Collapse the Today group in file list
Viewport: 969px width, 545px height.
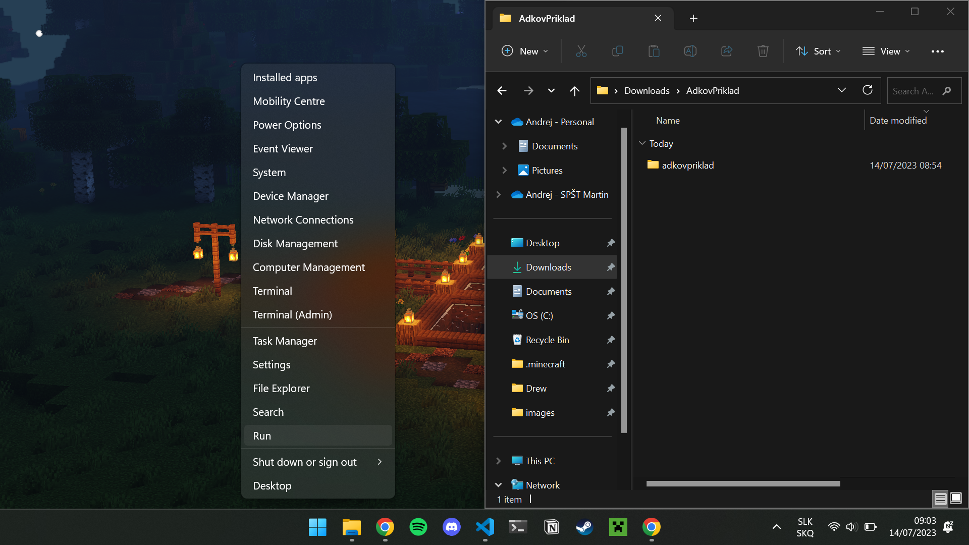[x=642, y=143]
